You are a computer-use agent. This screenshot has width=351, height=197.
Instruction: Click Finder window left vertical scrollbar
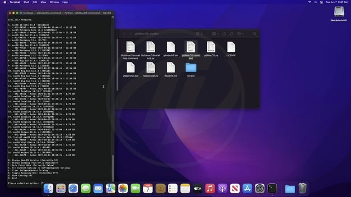pos(117,65)
